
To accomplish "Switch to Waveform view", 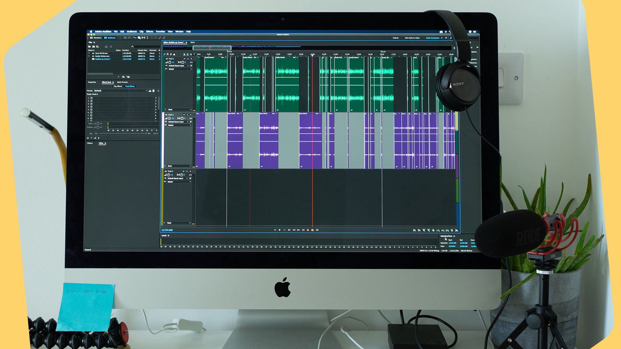I will [x=96, y=38].
